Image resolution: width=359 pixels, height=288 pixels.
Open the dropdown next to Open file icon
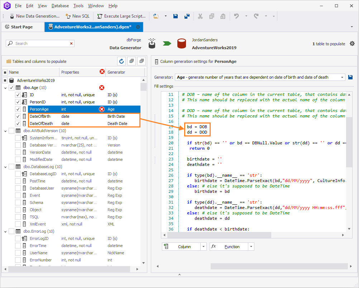[166, 16]
